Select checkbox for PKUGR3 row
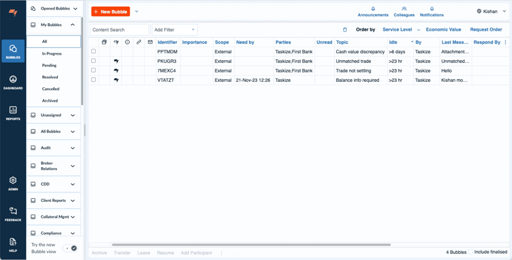This screenshot has height=260, width=512. coord(93,61)
